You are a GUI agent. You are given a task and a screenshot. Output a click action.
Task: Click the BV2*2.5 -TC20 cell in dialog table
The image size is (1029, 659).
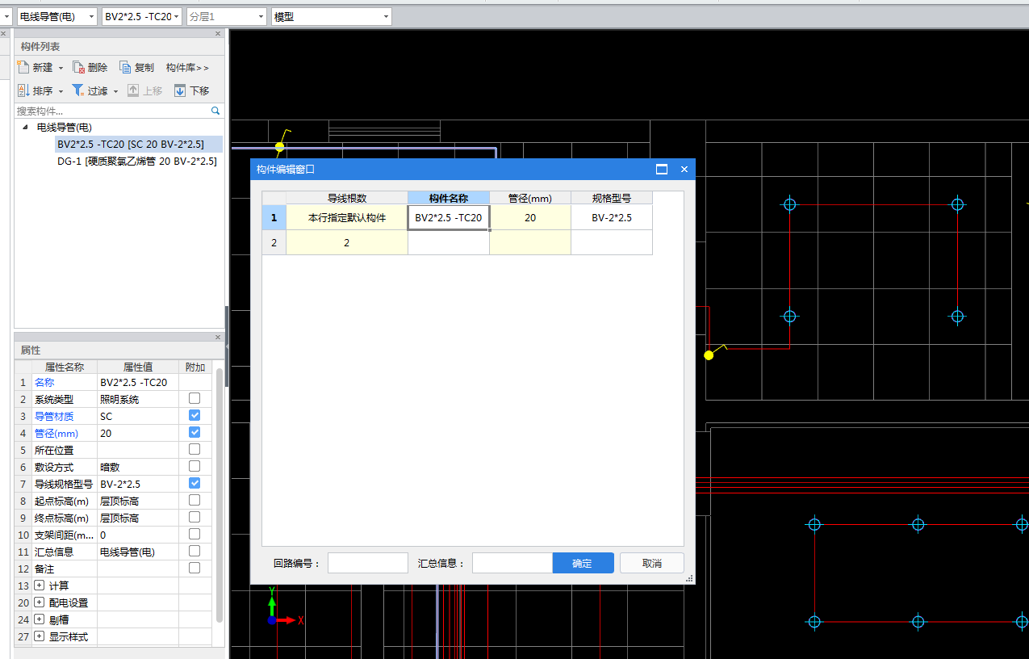tap(449, 217)
